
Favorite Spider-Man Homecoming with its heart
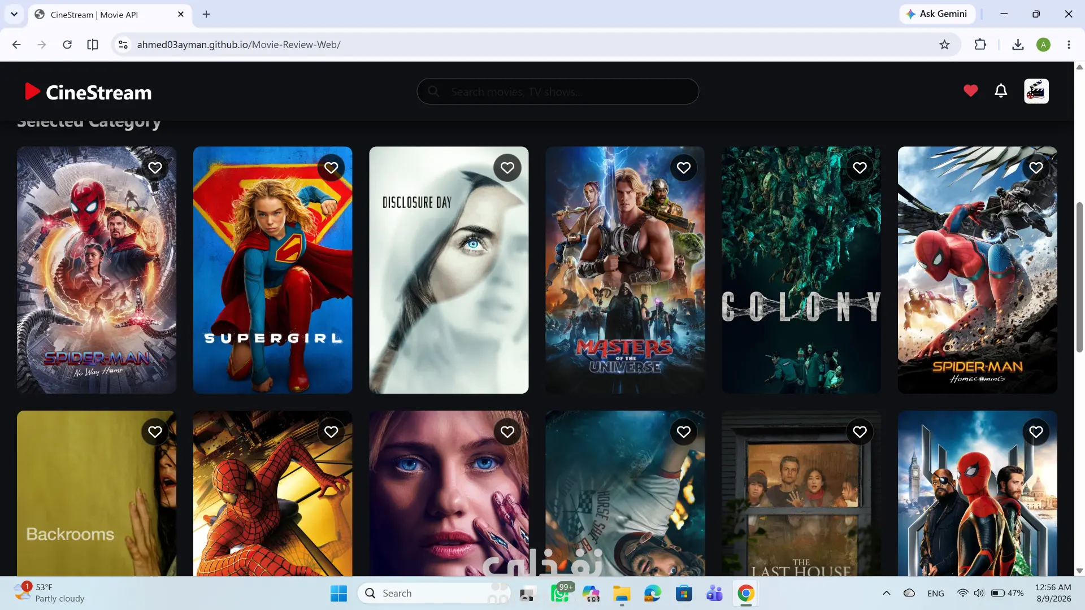point(1036,168)
